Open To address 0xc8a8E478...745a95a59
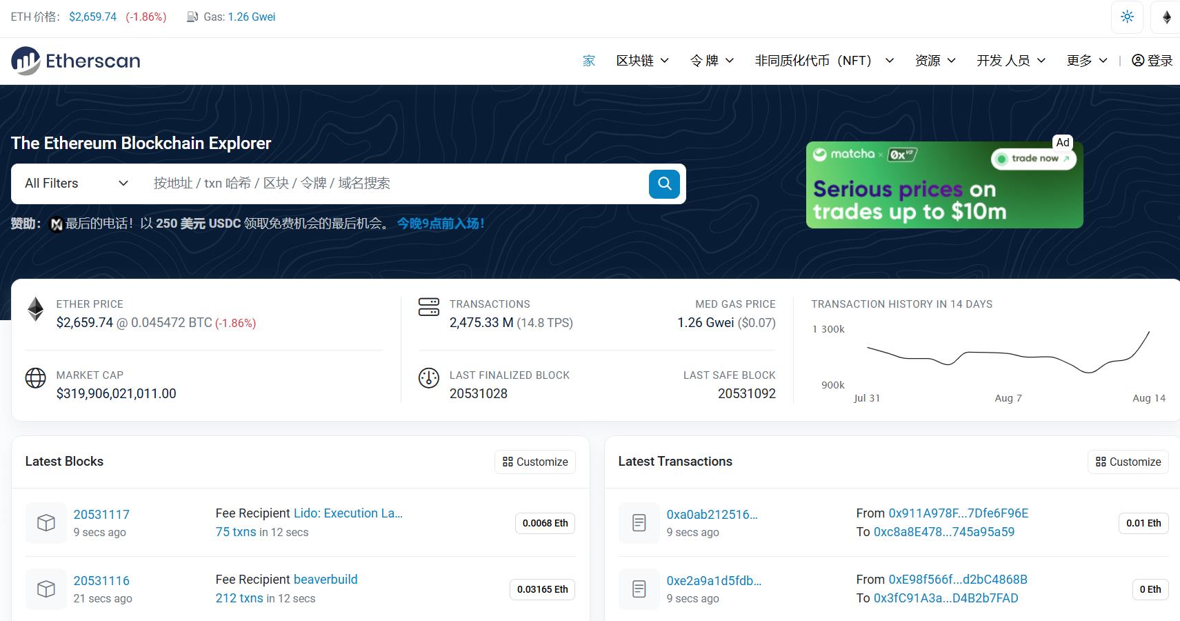 pos(944,532)
